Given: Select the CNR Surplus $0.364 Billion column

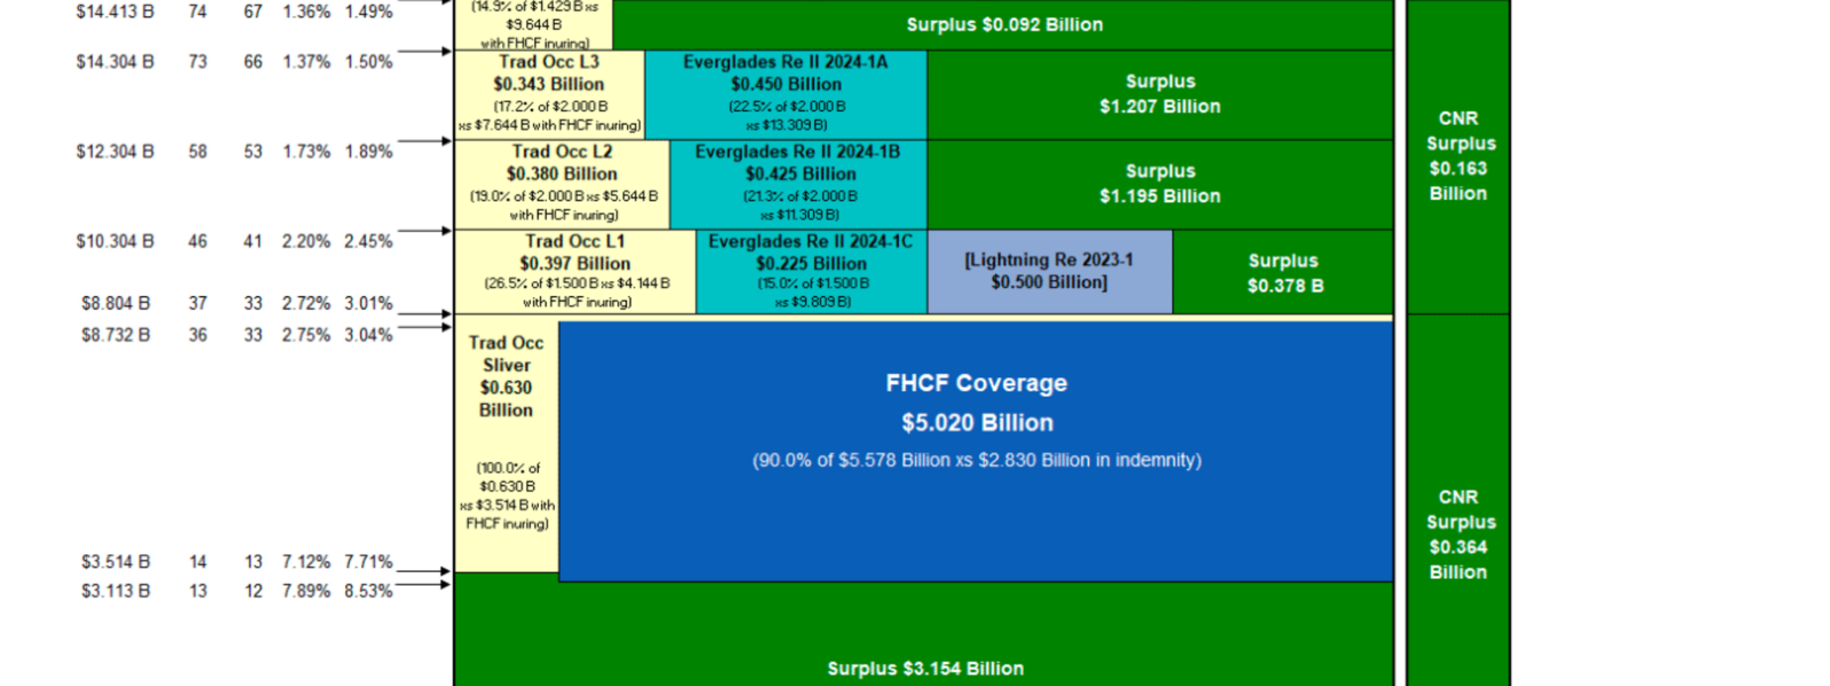Looking at the screenshot, I should (1458, 534).
